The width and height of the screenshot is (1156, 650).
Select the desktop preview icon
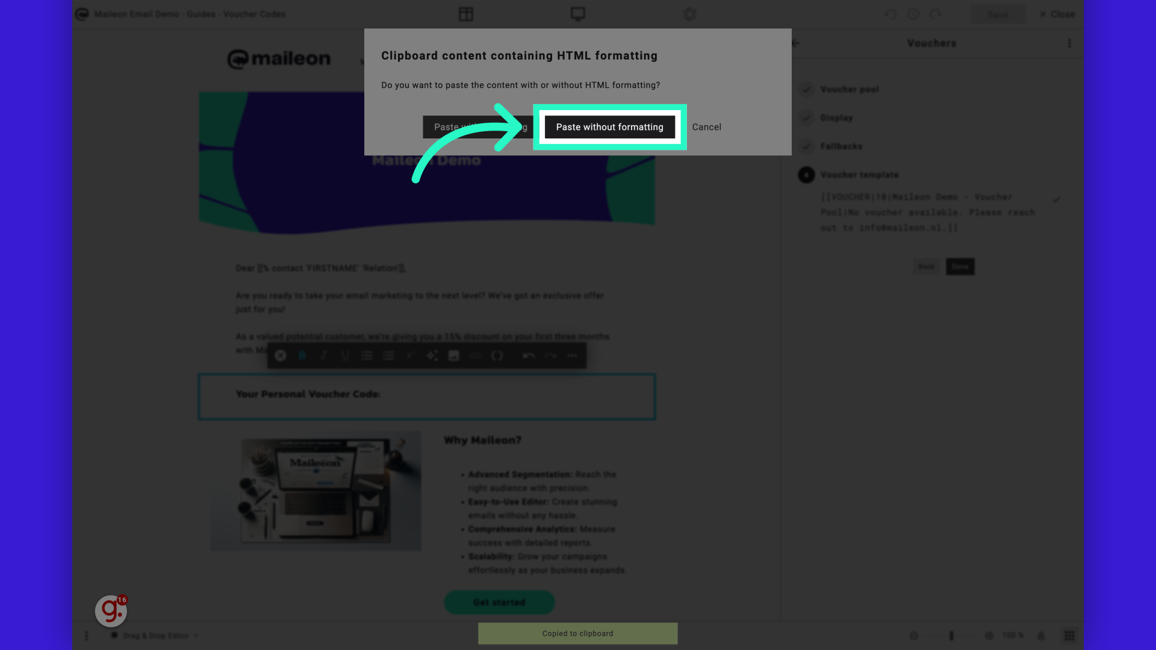click(578, 14)
